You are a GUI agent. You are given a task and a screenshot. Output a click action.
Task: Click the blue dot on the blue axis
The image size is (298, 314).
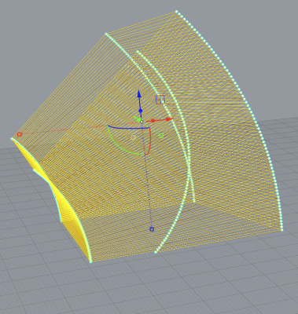click(x=141, y=111)
